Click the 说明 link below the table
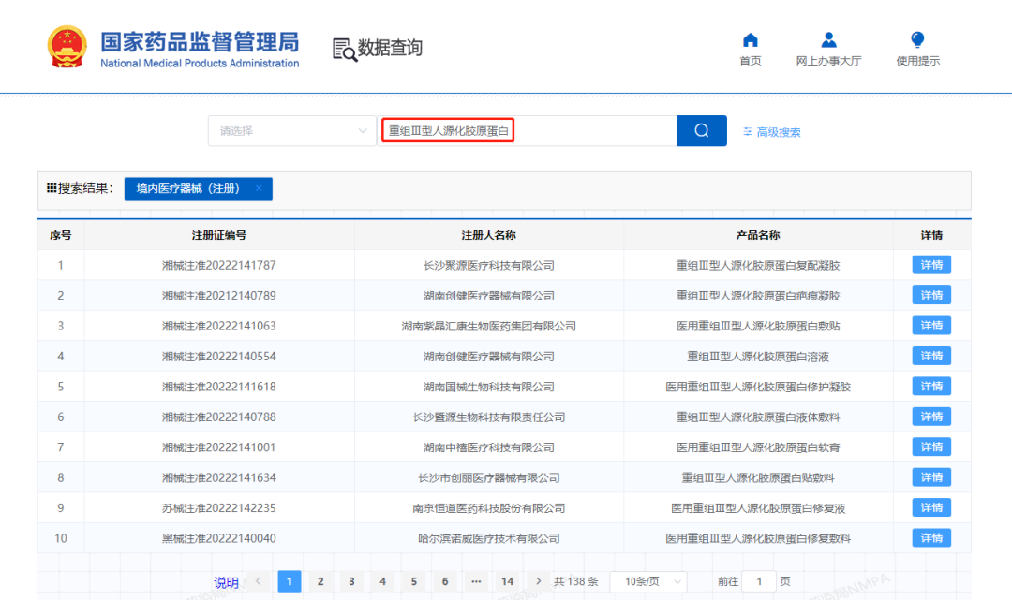This screenshot has height=600, width=1012. point(225,582)
